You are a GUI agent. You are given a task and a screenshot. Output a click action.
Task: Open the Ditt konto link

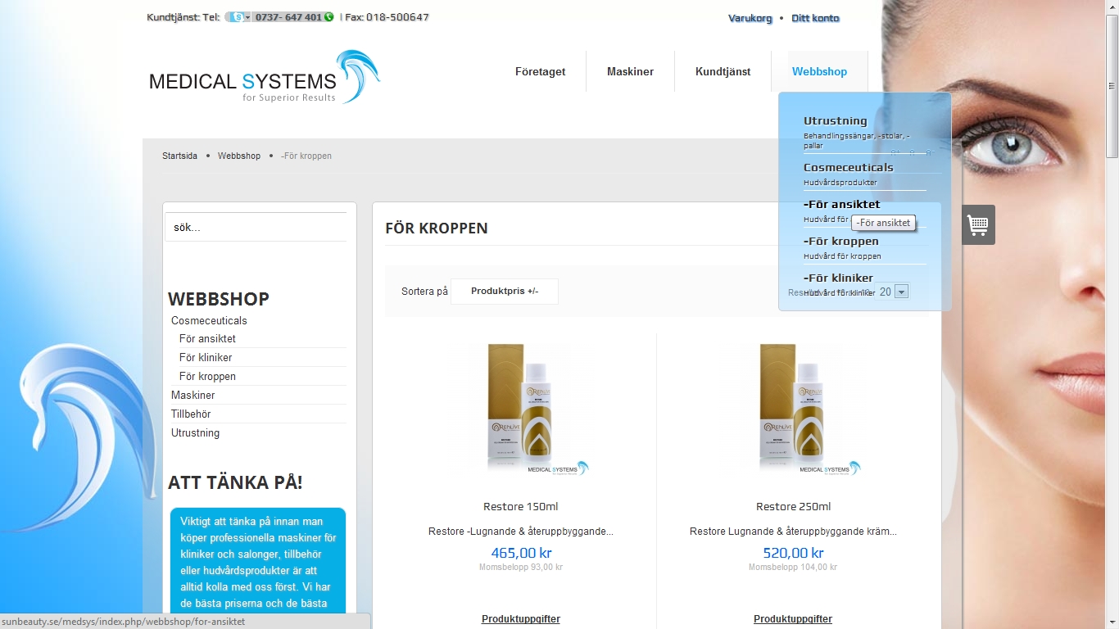pos(815,18)
